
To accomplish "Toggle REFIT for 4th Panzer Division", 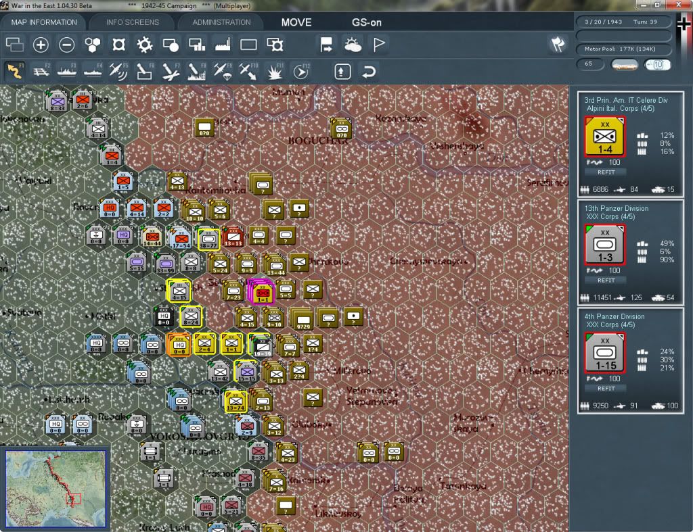I will pyautogui.click(x=606, y=389).
